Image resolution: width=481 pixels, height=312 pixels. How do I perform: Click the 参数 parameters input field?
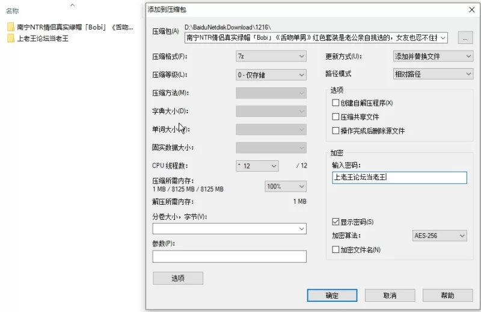[x=229, y=257]
